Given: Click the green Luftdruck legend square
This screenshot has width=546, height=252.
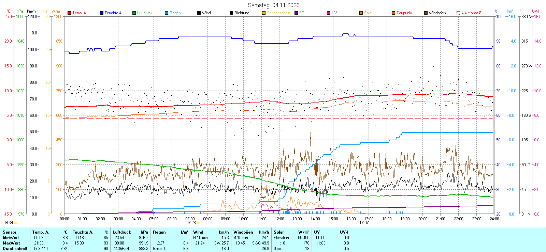Looking at the screenshot, I should click(x=134, y=13).
